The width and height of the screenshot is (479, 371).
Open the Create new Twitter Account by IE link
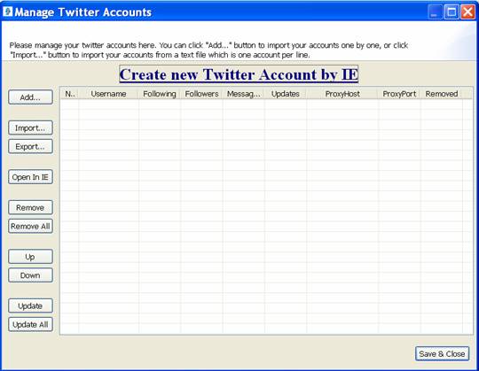tap(239, 74)
